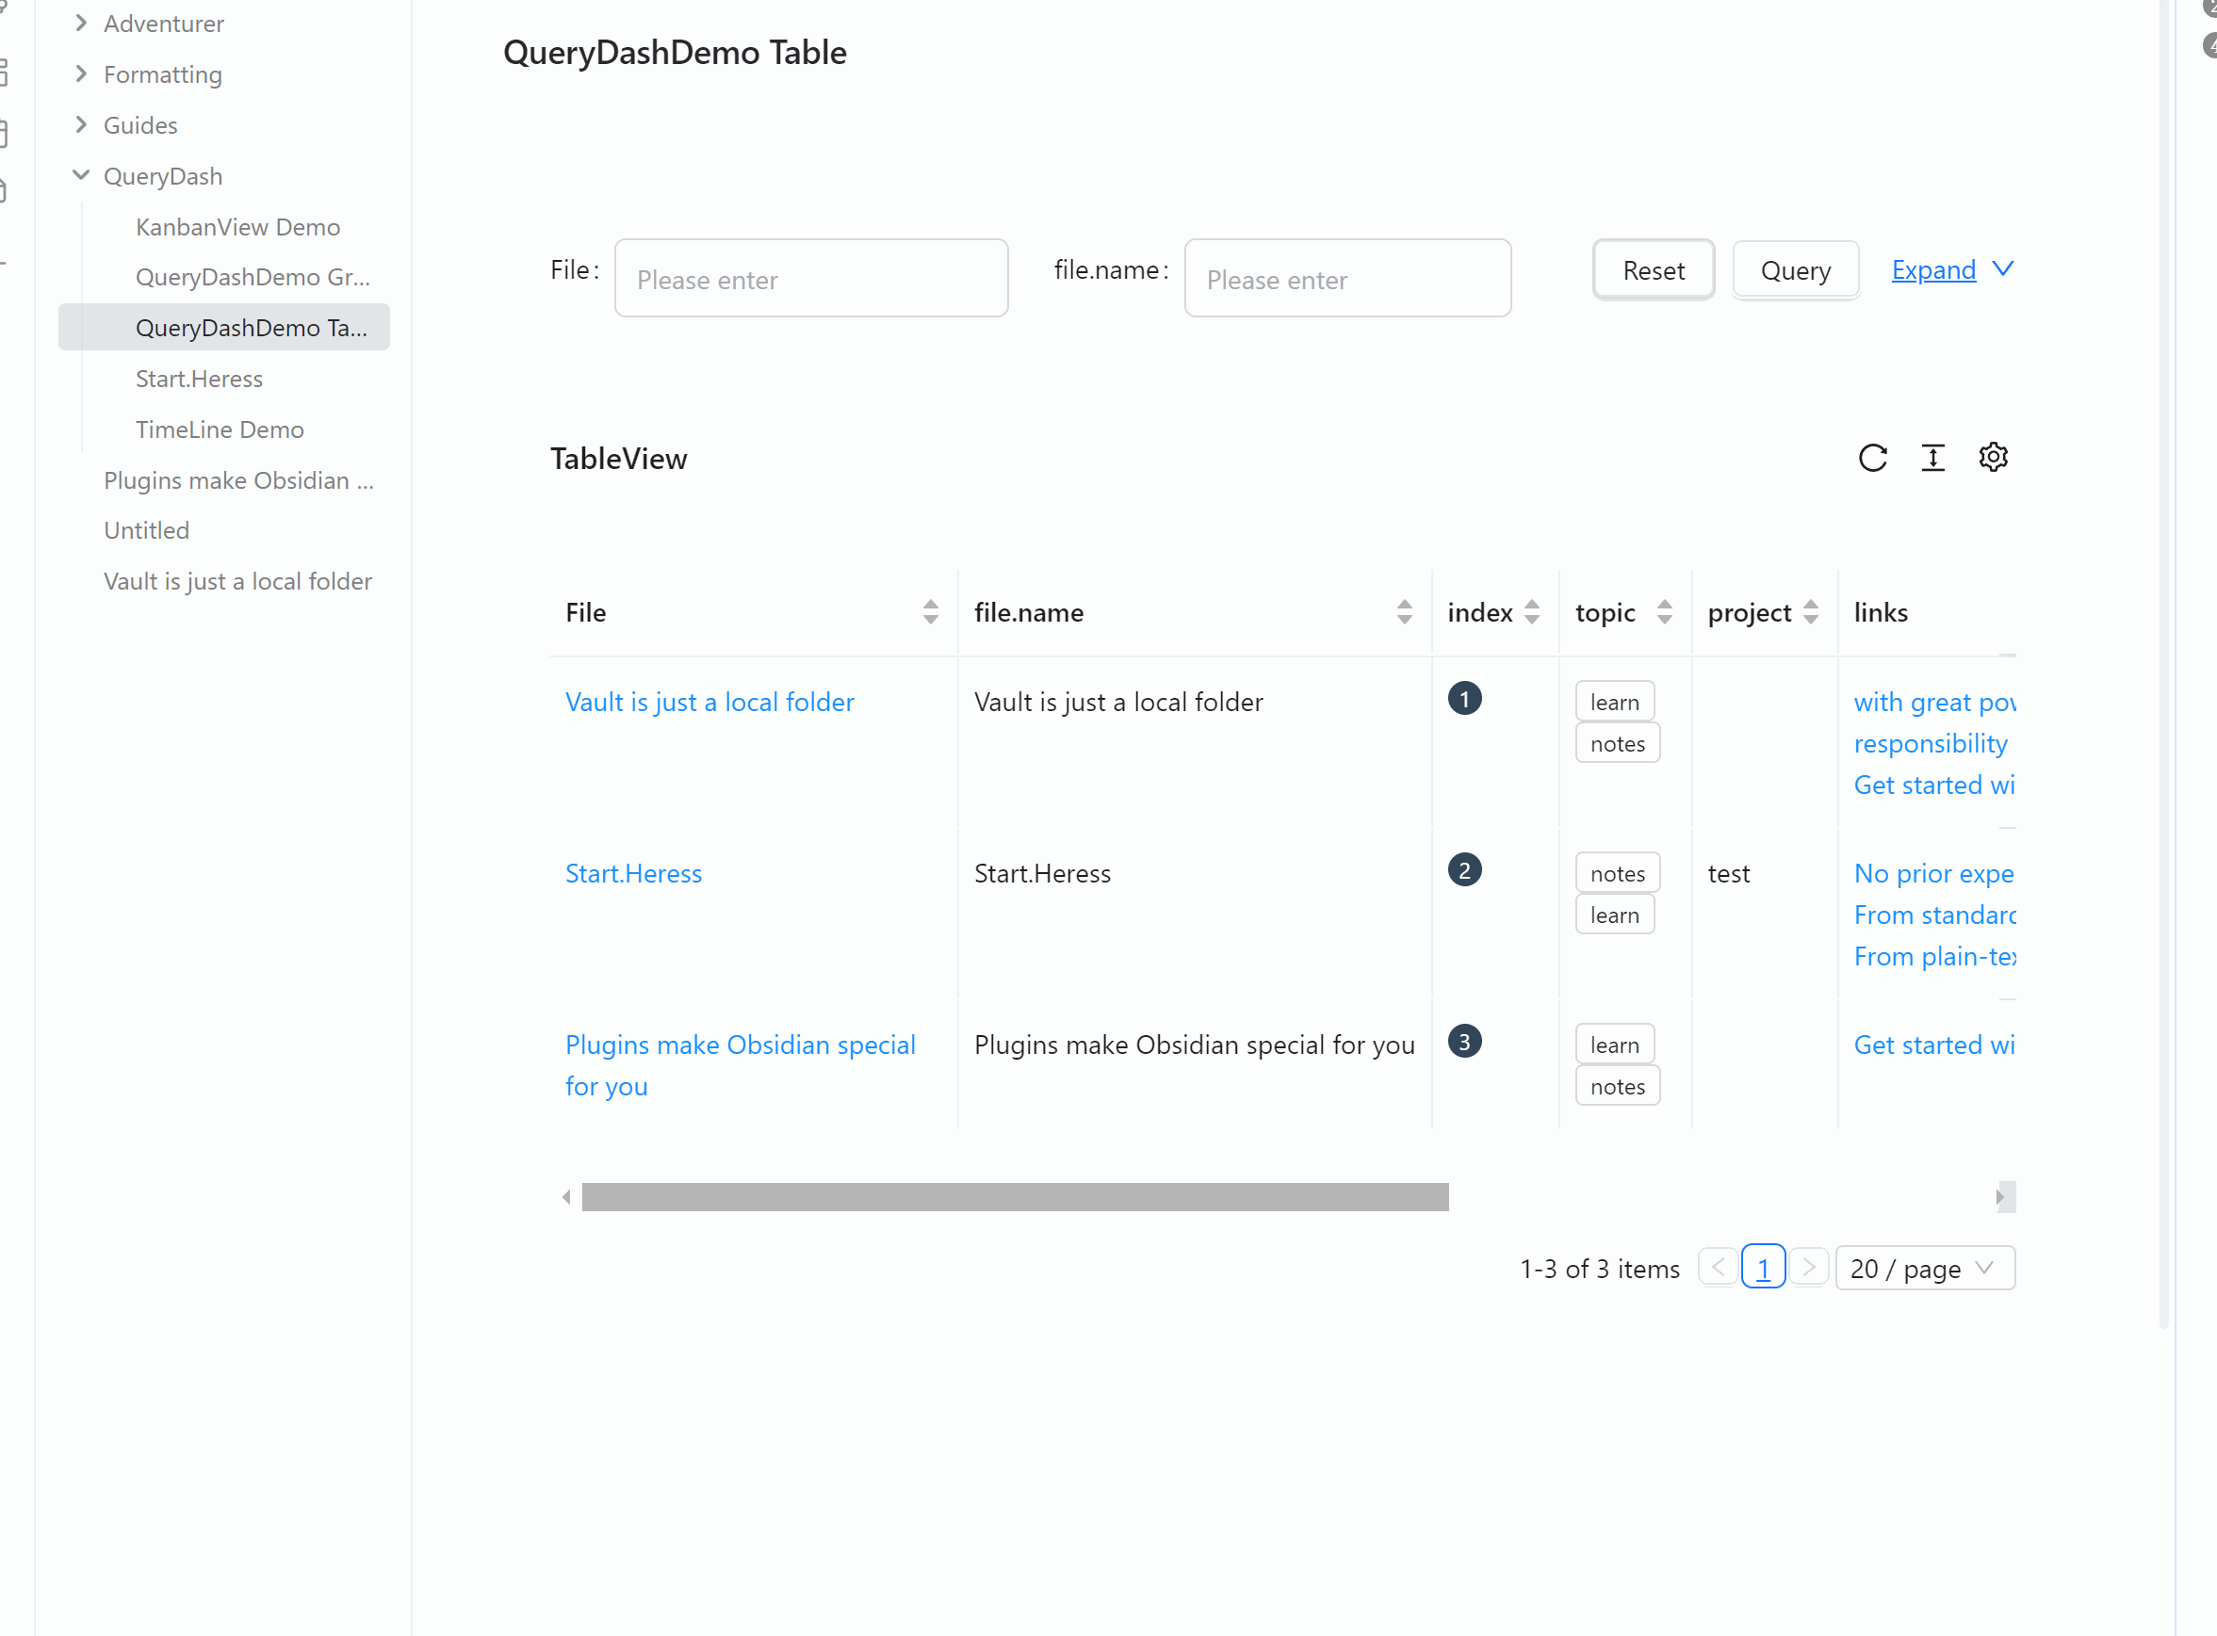Screen dimensions: 2217x1636
Task: Click the horizontal table scrollbar thumb
Action: click(x=1015, y=1196)
